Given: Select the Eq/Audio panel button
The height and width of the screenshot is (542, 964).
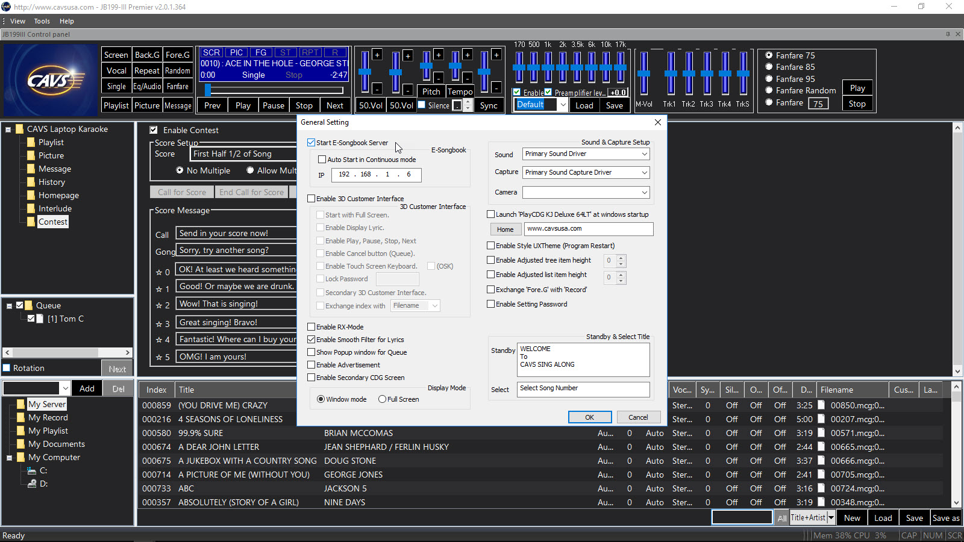Looking at the screenshot, I should [x=147, y=86].
